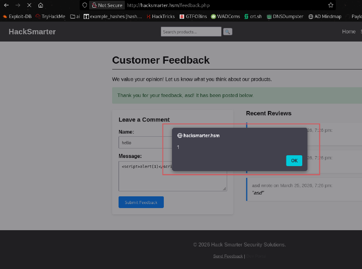Image resolution: width=362 pixels, height=269 pixels.
Task: Open the Exploit-DB bookmark
Action: pyautogui.click(x=17, y=16)
